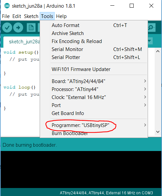Choose Fix Encoding & Reload
The width and height of the screenshot is (162, 196).
click(94, 41)
